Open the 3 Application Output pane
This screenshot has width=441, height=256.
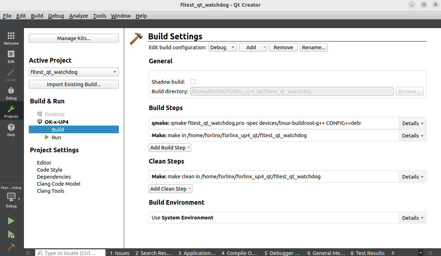point(197,253)
